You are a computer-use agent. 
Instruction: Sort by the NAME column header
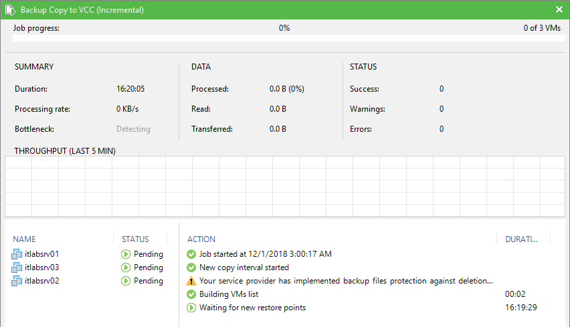(24, 239)
